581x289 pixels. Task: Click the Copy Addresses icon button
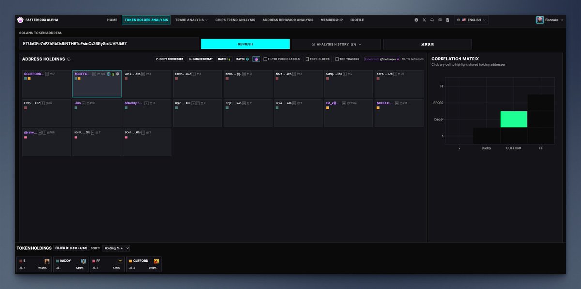pos(169,59)
